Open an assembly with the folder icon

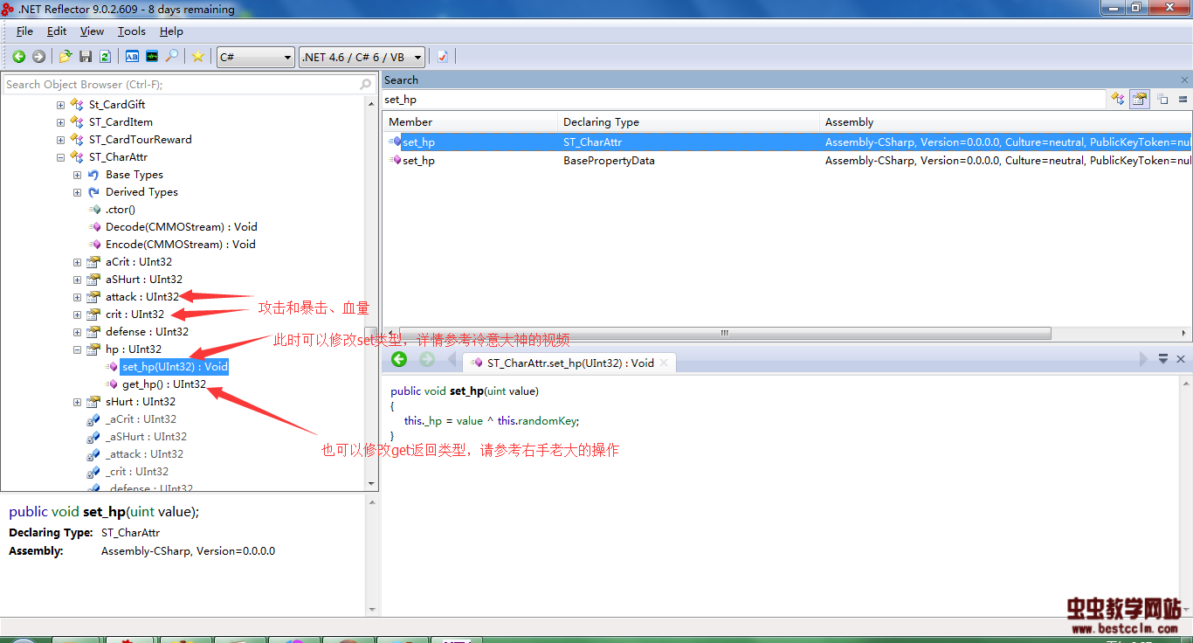point(65,57)
